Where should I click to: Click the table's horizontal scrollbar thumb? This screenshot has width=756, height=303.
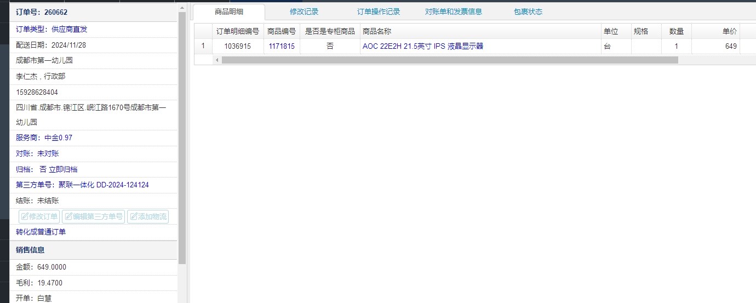tap(449, 60)
